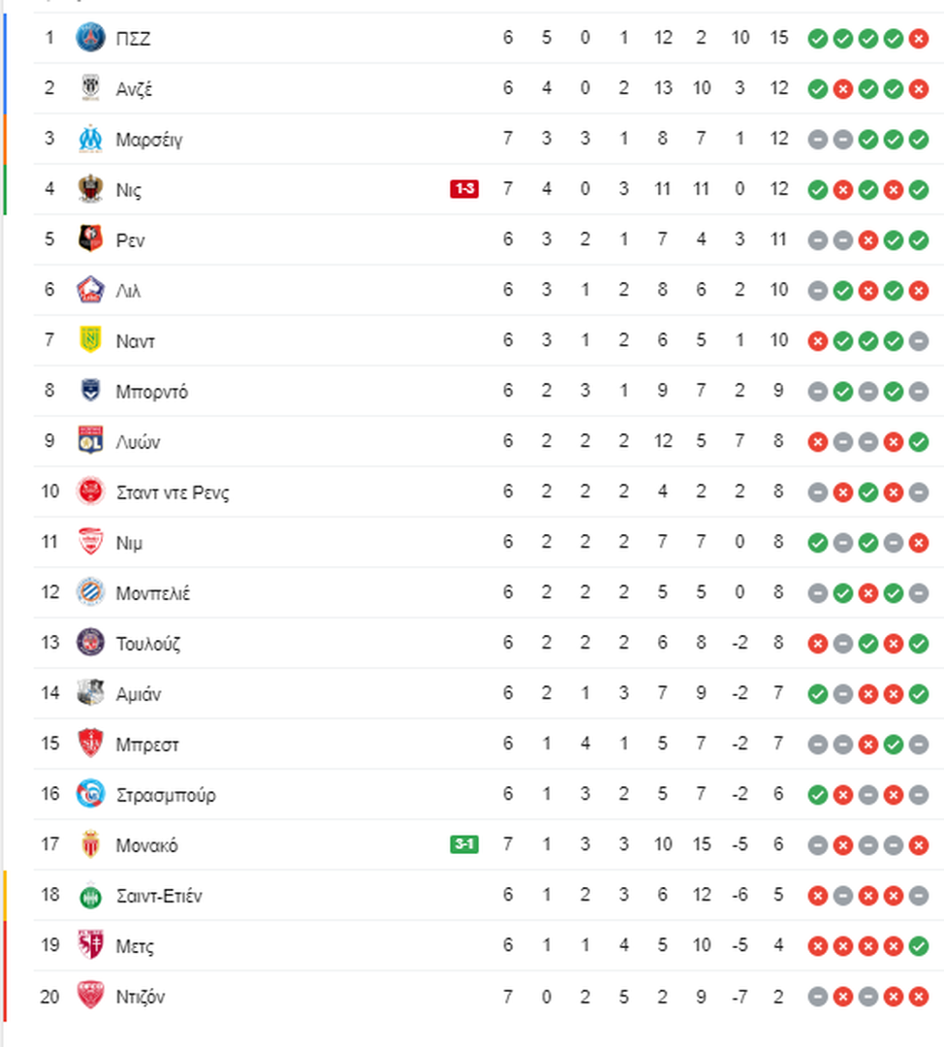Open the Ρεν team name link
Image resolution: width=944 pixels, height=1047 pixels.
point(130,240)
